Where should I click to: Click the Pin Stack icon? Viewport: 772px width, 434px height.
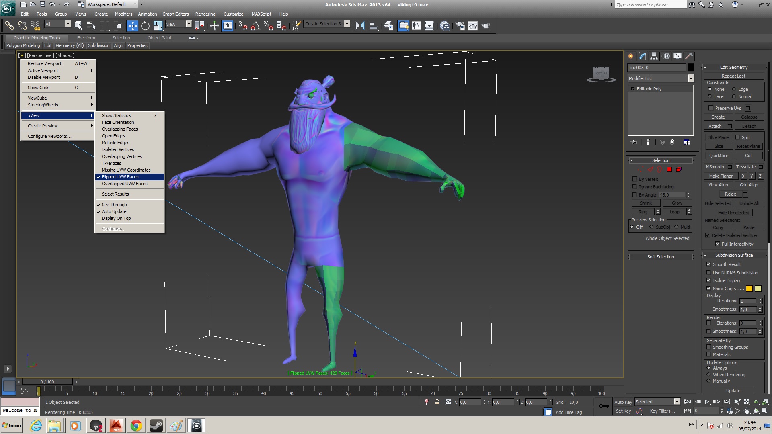point(634,142)
